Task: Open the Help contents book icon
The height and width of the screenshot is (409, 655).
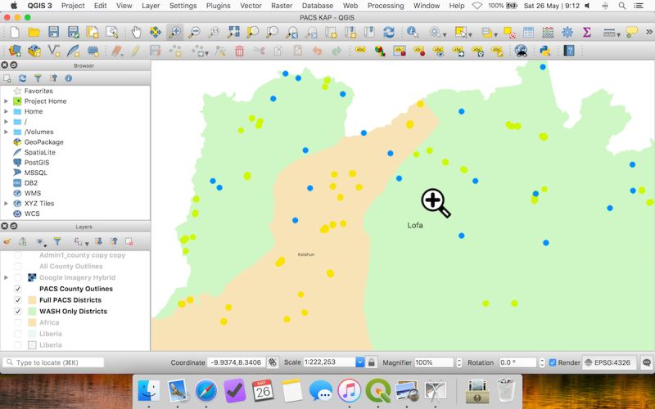Action: pyautogui.click(x=569, y=51)
